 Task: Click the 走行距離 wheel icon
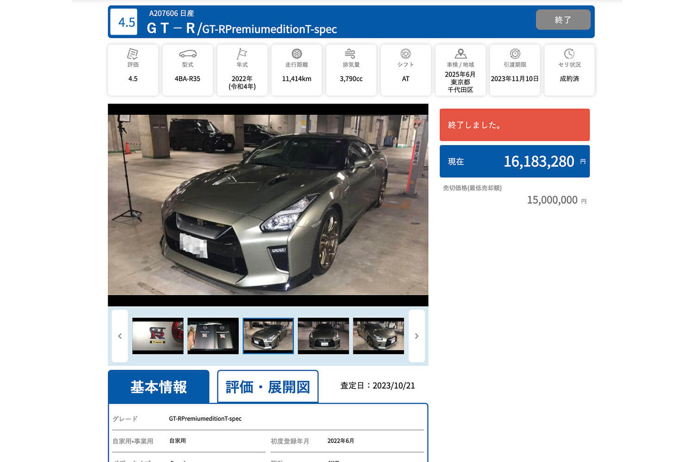pyautogui.click(x=297, y=54)
